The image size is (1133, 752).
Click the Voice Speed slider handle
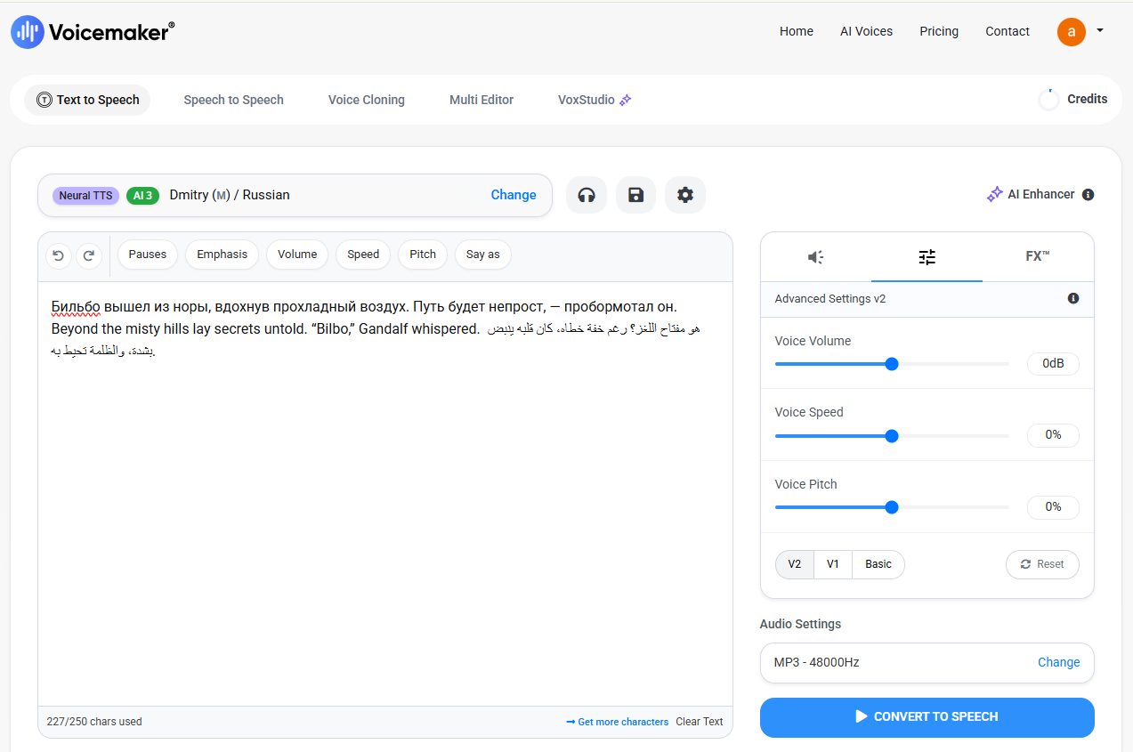click(x=892, y=436)
